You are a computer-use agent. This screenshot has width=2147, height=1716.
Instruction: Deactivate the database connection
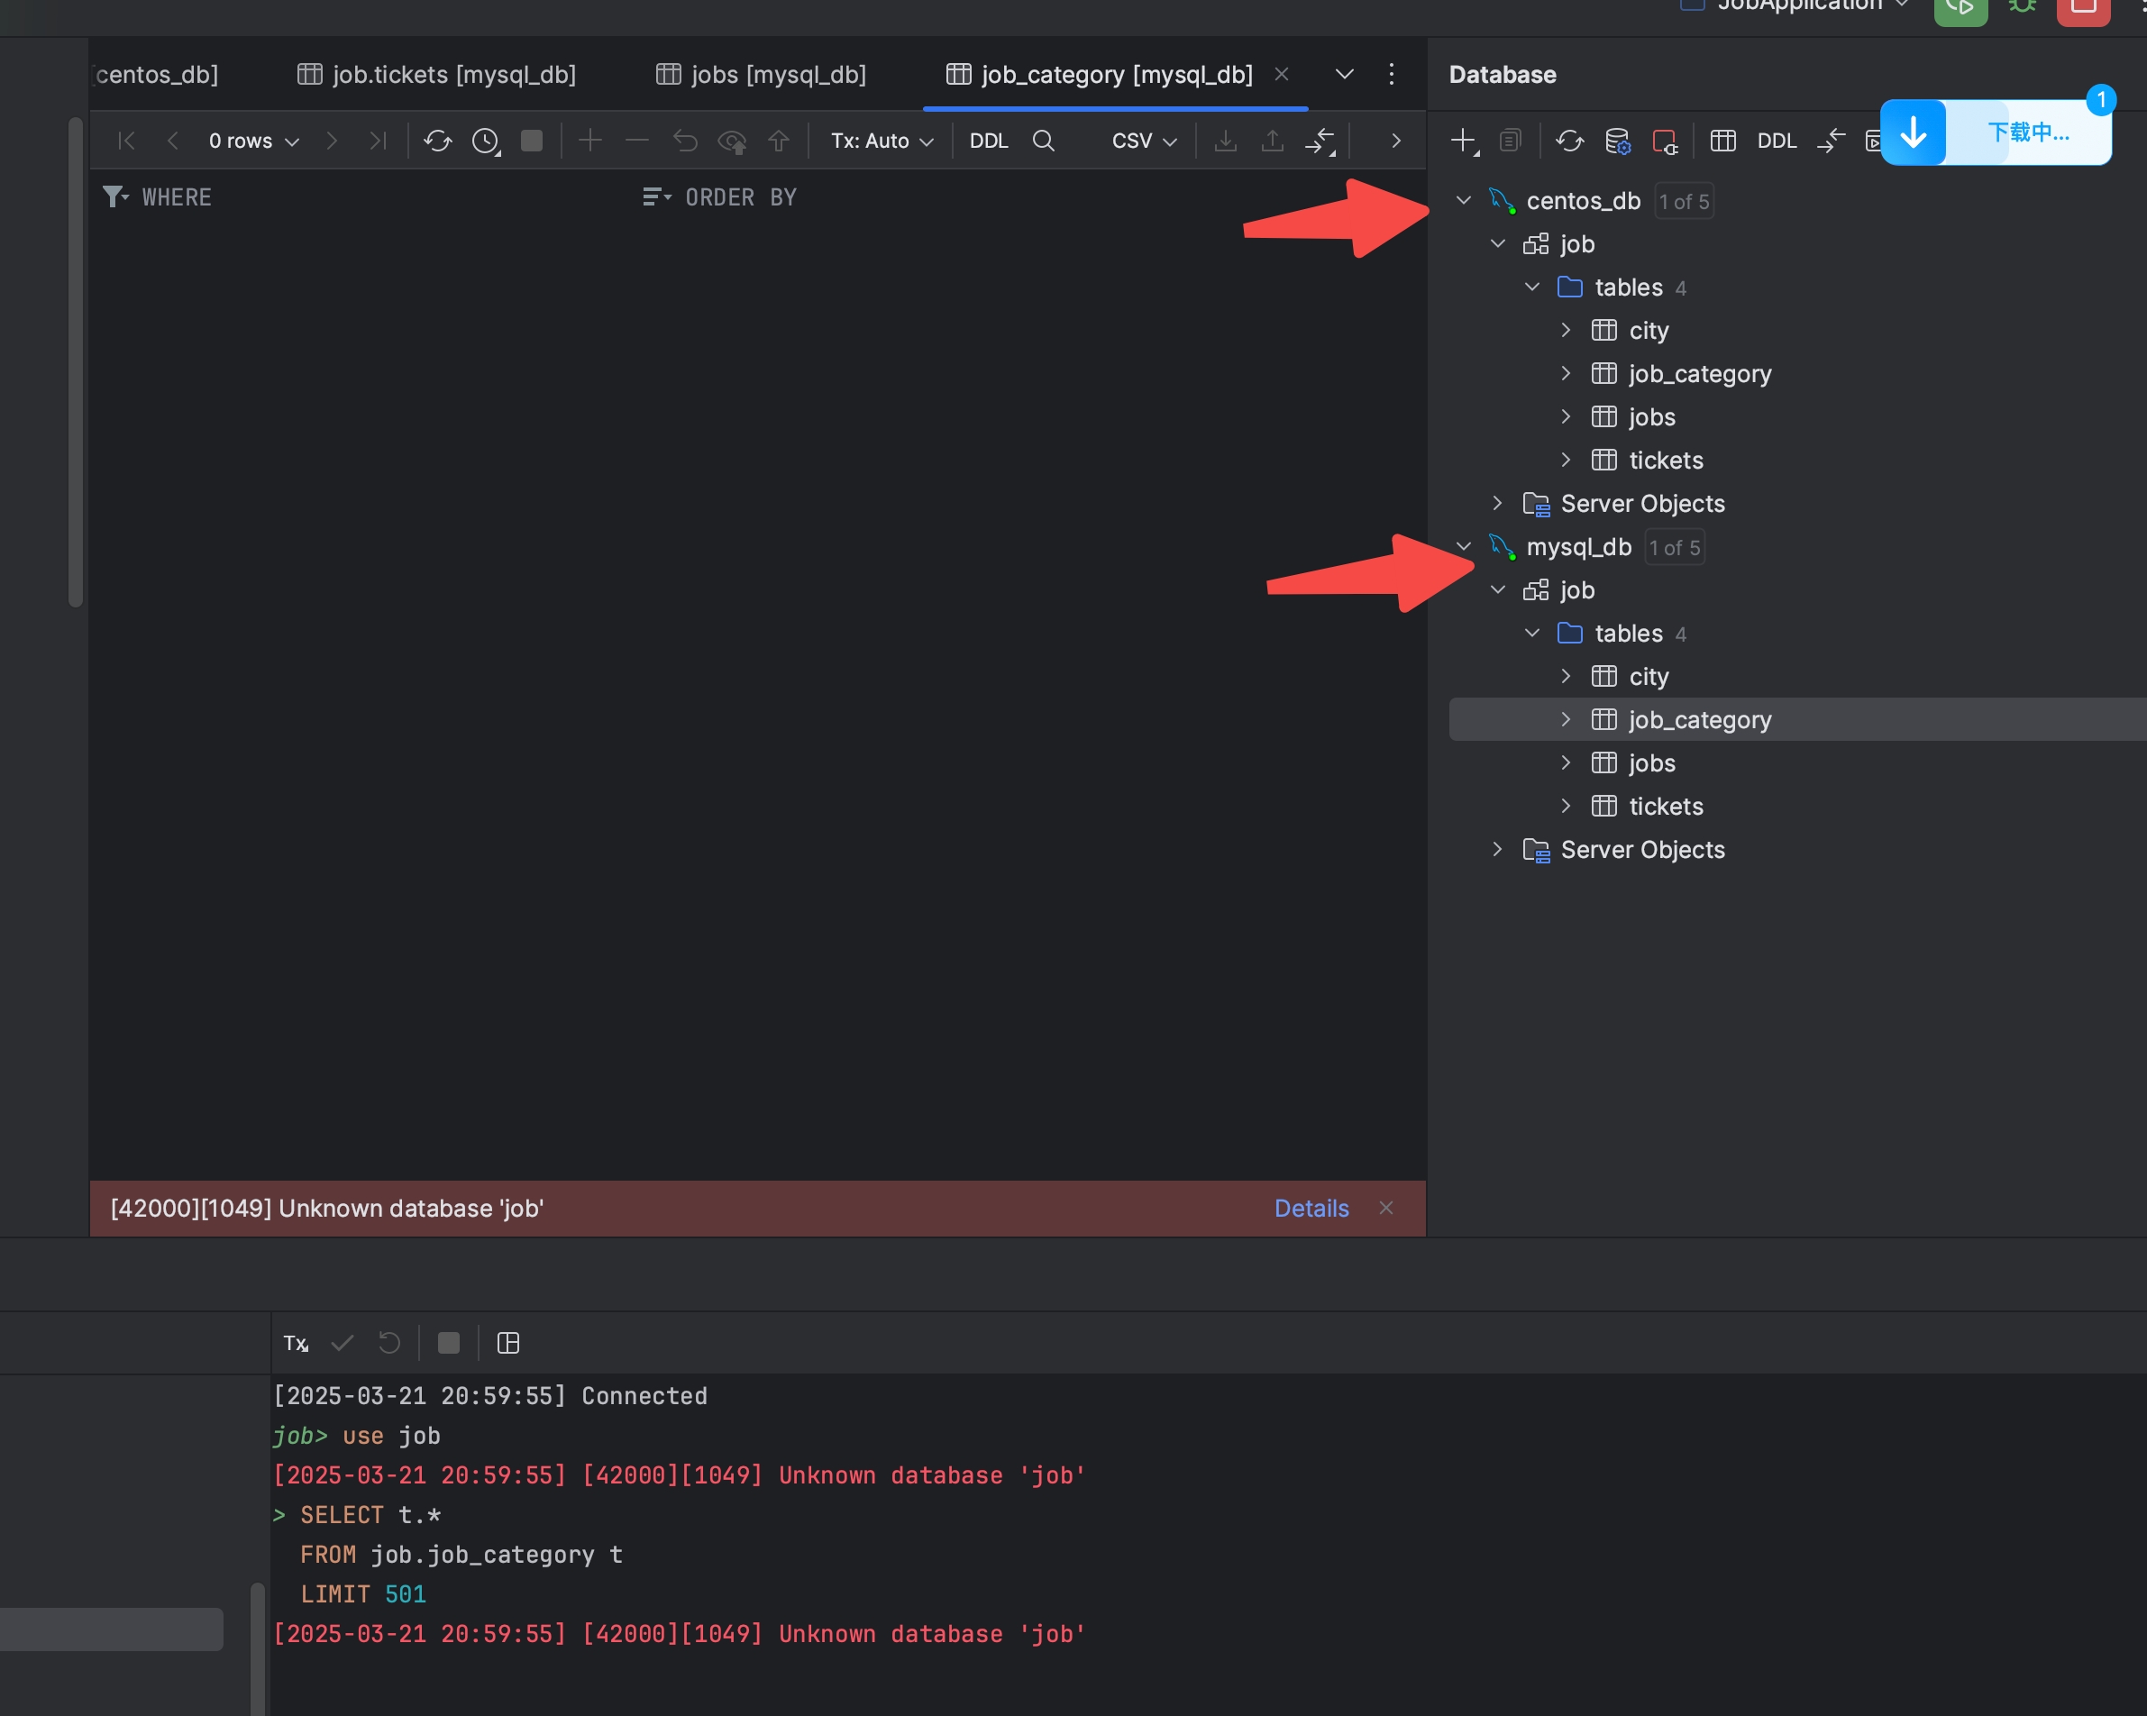[1665, 141]
